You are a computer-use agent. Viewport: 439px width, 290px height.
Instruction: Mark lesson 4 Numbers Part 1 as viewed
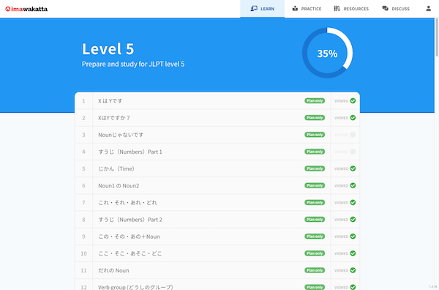(353, 152)
